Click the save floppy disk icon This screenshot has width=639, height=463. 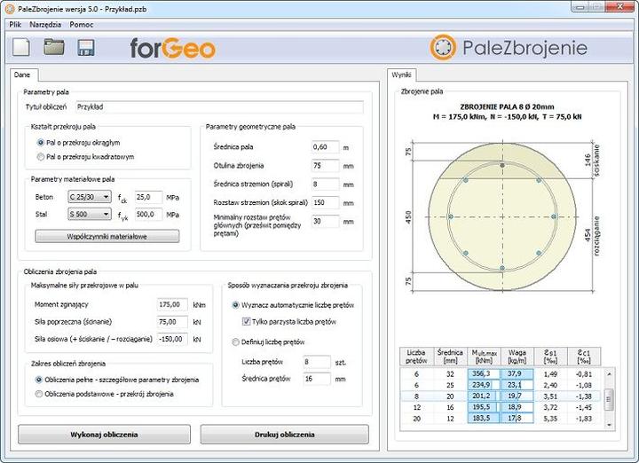[x=86, y=47]
